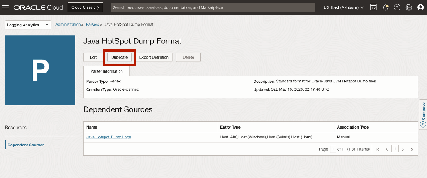427x178 pixels.
Task: Click Export Definition button
Action: (x=154, y=57)
